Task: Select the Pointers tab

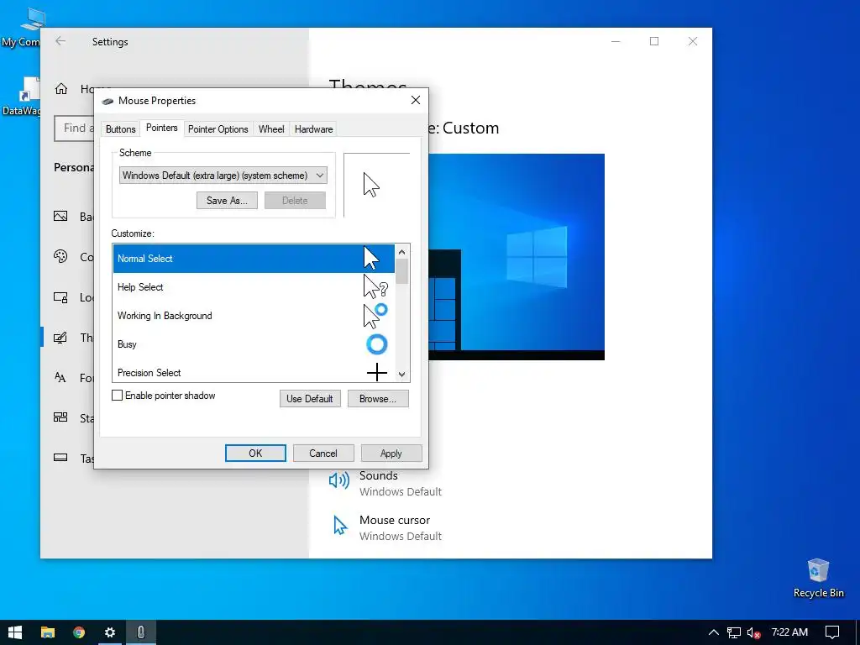Action: tap(162, 128)
